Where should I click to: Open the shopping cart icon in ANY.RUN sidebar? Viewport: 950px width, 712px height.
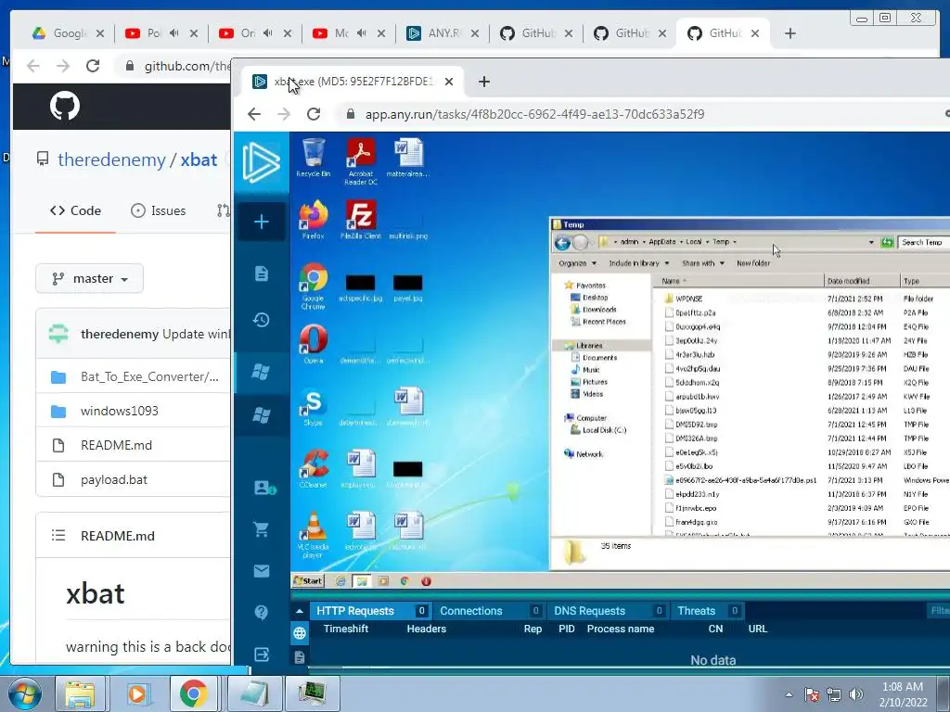(x=261, y=529)
